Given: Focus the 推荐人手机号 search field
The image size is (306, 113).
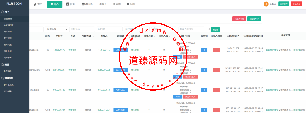Looking at the screenshot, I should point(191,29).
